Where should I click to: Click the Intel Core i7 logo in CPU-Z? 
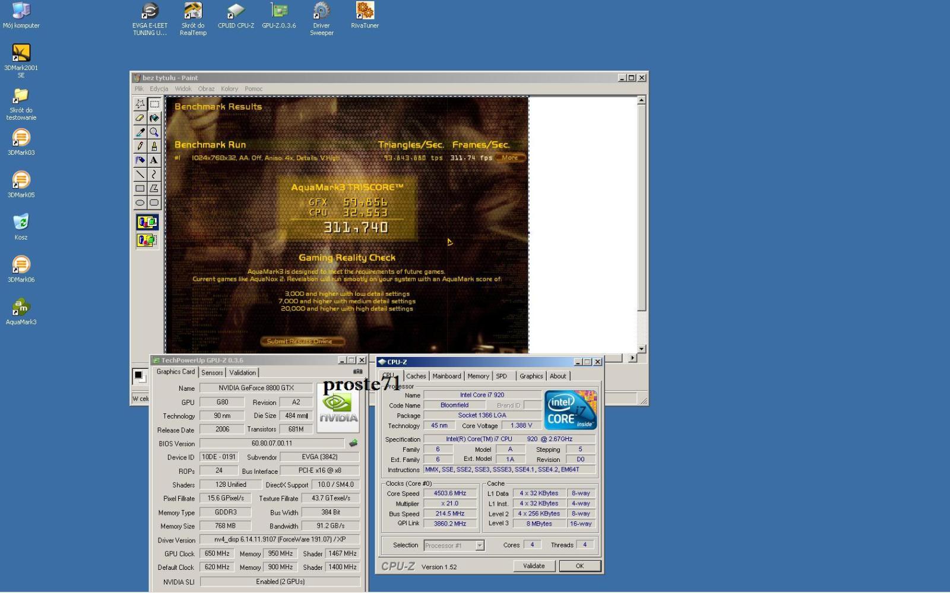[x=570, y=410]
